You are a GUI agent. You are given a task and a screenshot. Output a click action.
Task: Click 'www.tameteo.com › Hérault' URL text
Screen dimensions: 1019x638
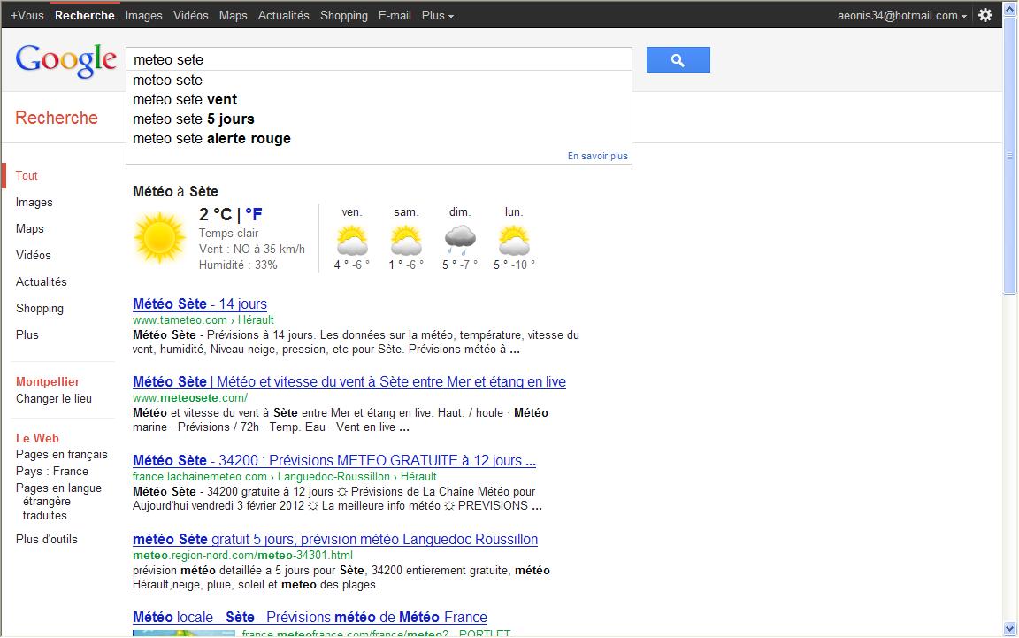click(x=203, y=320)
